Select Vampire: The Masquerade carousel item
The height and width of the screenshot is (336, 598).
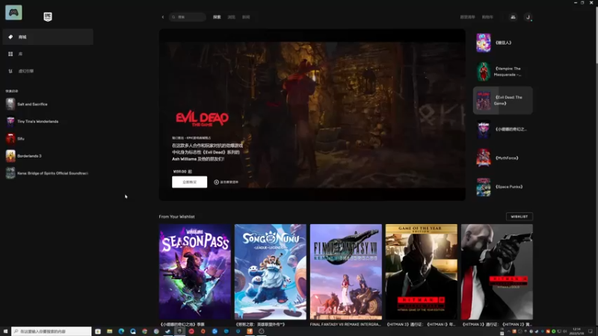click(502, 72)
